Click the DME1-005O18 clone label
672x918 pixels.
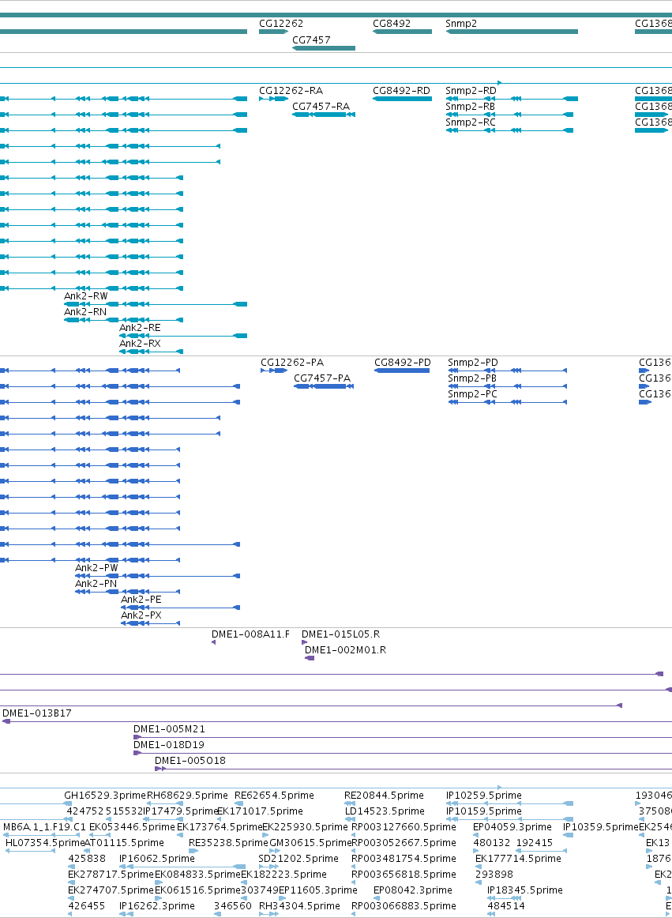(190, 761)
